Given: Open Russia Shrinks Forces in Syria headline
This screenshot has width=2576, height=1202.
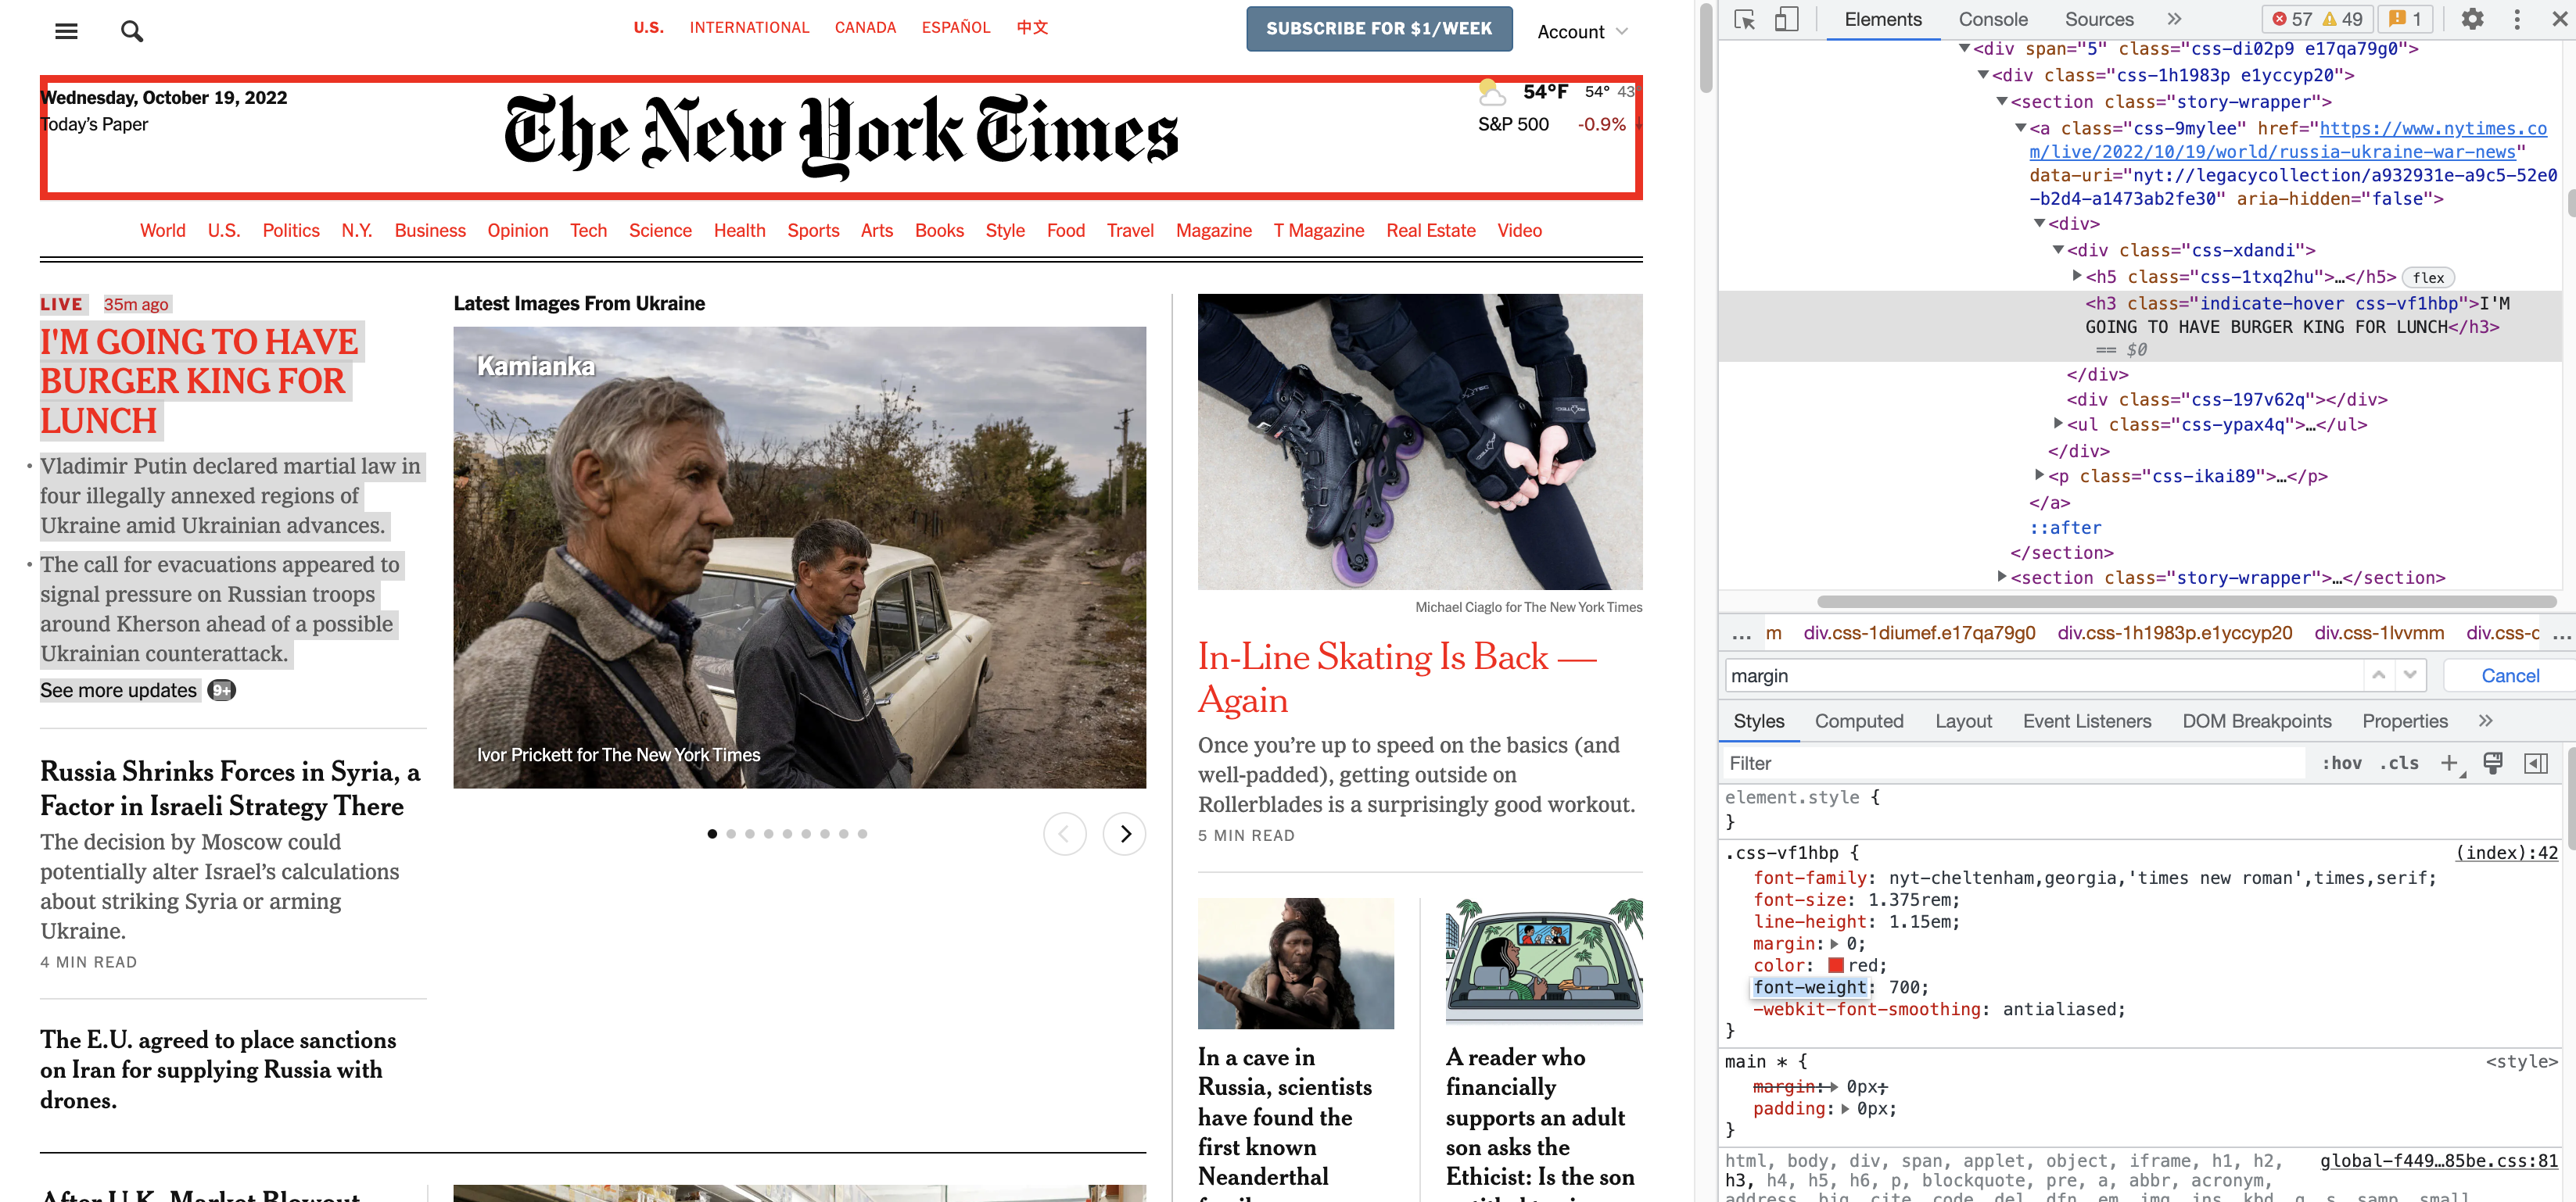Looking at the screenshot, I should coord(230,789).
